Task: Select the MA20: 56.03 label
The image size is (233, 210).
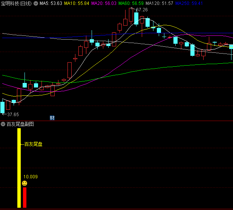Action: pos(104,3)
